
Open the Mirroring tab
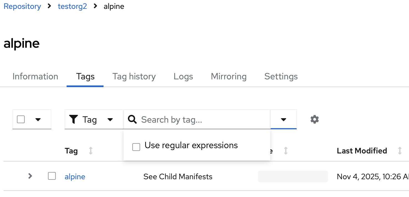click(x=229, y=77)
